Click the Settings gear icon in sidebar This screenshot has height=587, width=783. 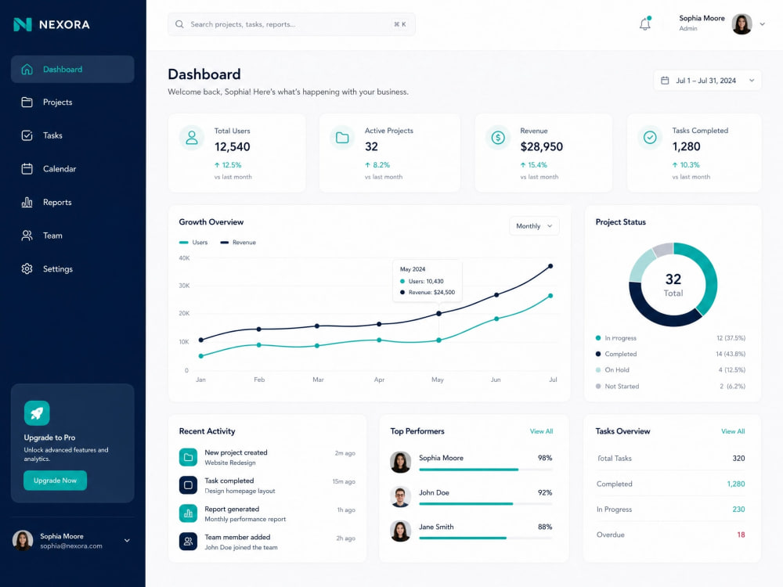(27, 268)
